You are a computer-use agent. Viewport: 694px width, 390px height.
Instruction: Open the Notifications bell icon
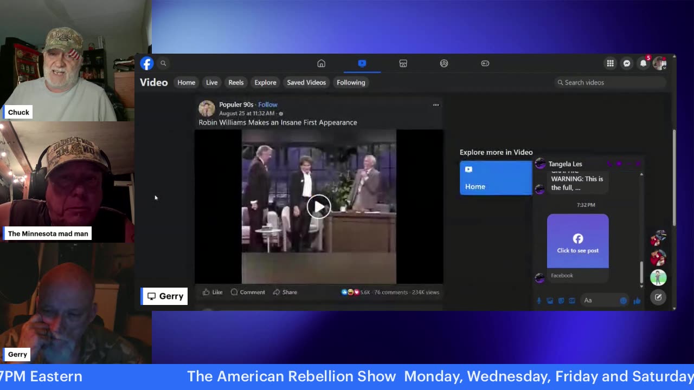643,63
